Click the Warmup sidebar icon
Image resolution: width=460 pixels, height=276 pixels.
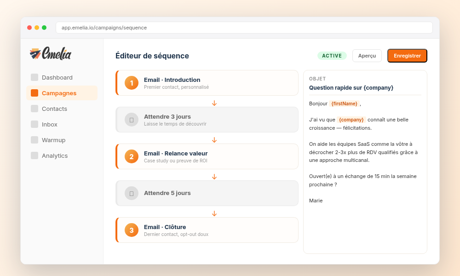point(34,140)
